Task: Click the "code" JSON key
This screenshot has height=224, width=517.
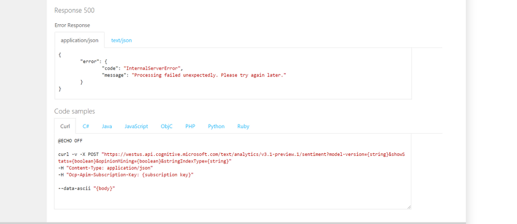Action: click(x=110, y=68)
